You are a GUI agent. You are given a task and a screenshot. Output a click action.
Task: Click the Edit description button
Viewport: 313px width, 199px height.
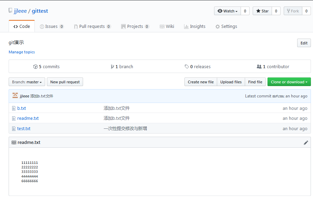point(304,43)
